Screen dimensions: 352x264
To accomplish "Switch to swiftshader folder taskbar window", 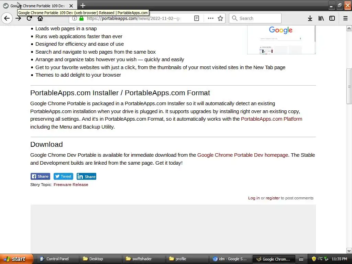I will tap(143, 259).
